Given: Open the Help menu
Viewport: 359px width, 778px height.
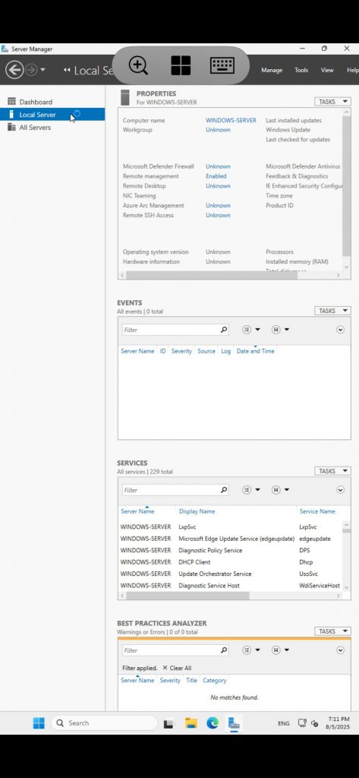Looking at the screenshot, I should click(353, 70).
